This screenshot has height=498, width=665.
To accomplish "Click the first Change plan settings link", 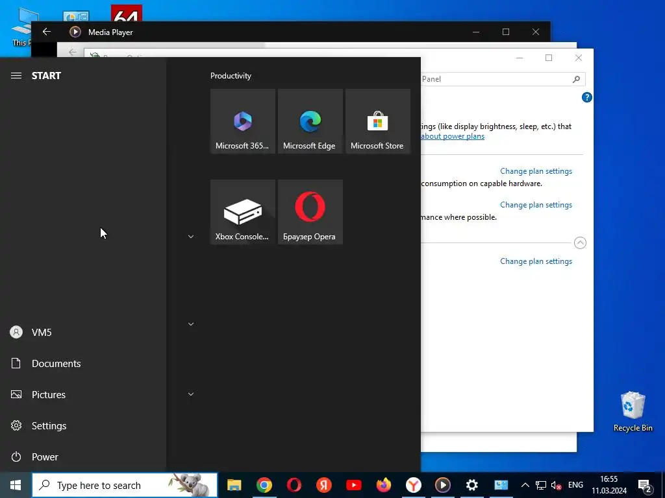I will (536, 171).
